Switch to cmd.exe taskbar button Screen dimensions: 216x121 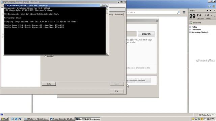pos(88,119)
